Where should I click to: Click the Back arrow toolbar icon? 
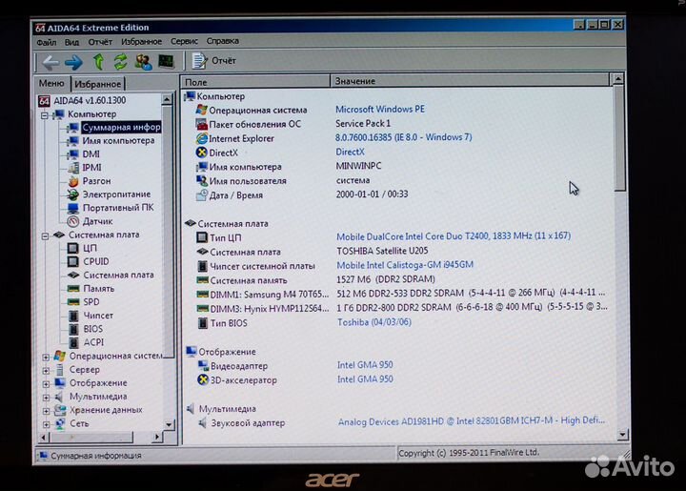(50, 62)
